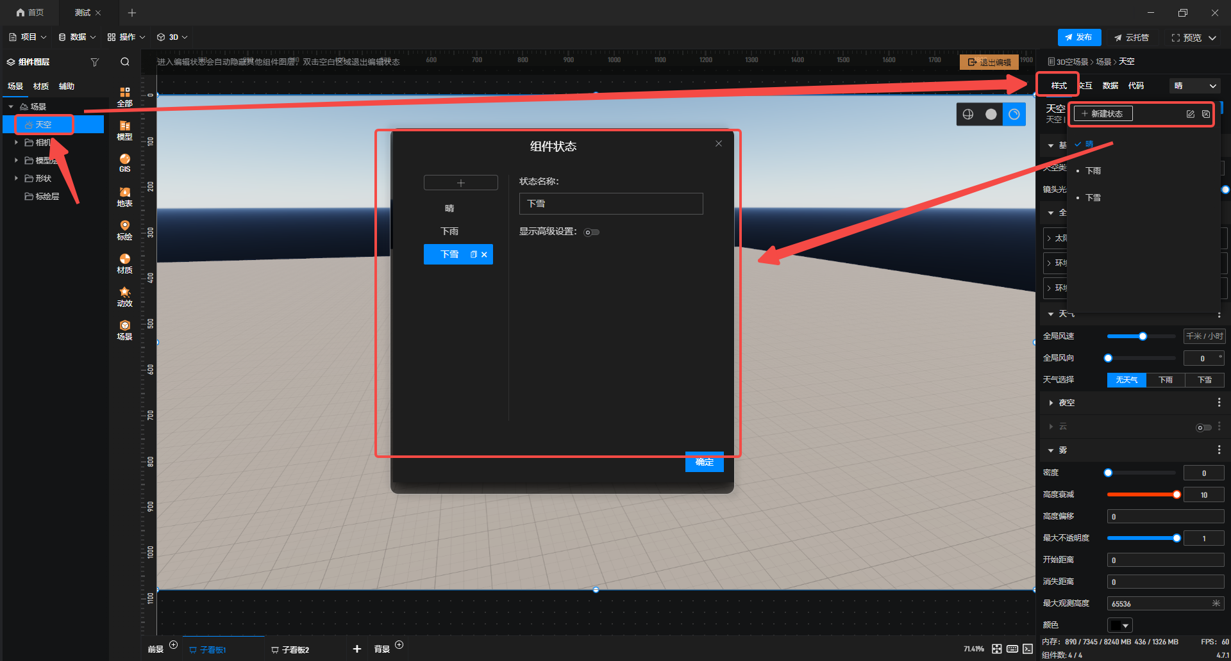1231x661 pixels.
Task: Toggle 显示高级设置 switch
Action: tap(591, 232)
